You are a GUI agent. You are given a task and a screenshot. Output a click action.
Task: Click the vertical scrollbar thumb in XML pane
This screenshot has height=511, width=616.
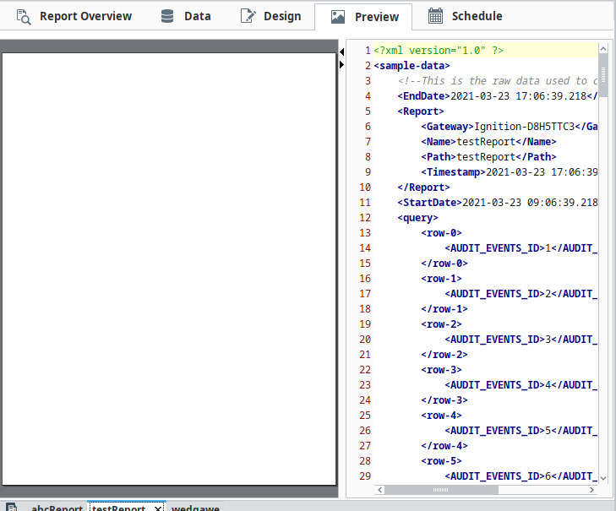pyautogui.click(x=603, y=74)
